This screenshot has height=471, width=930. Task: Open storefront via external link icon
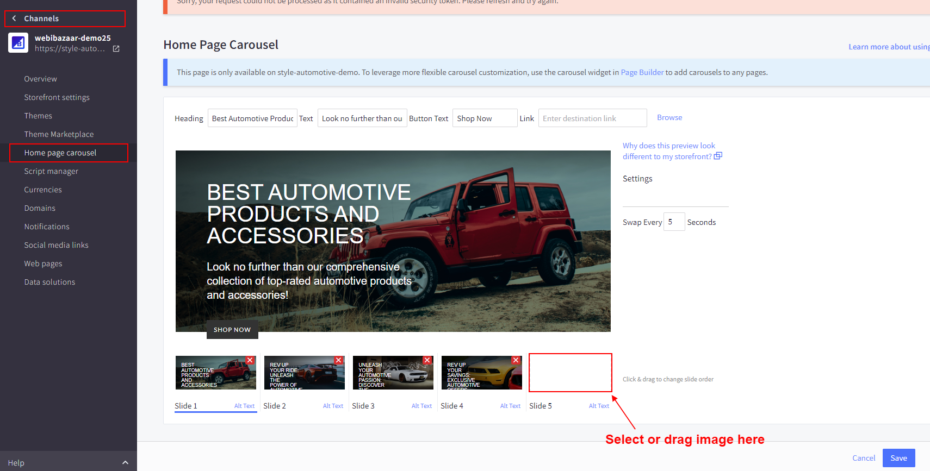pos(116,49)
